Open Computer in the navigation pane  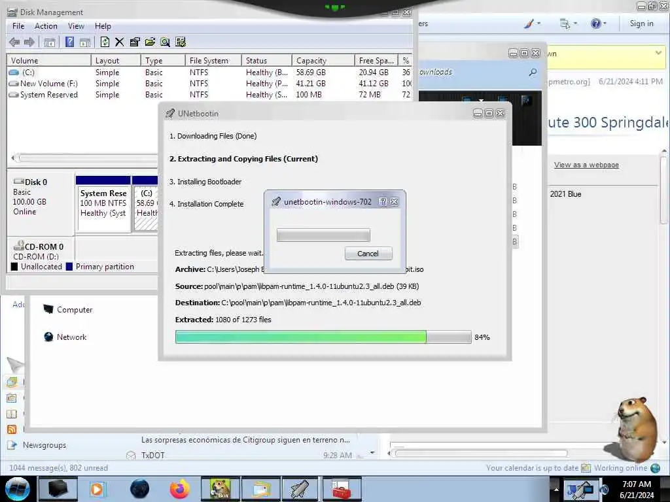pyautogui.click(x=68, y=309)
